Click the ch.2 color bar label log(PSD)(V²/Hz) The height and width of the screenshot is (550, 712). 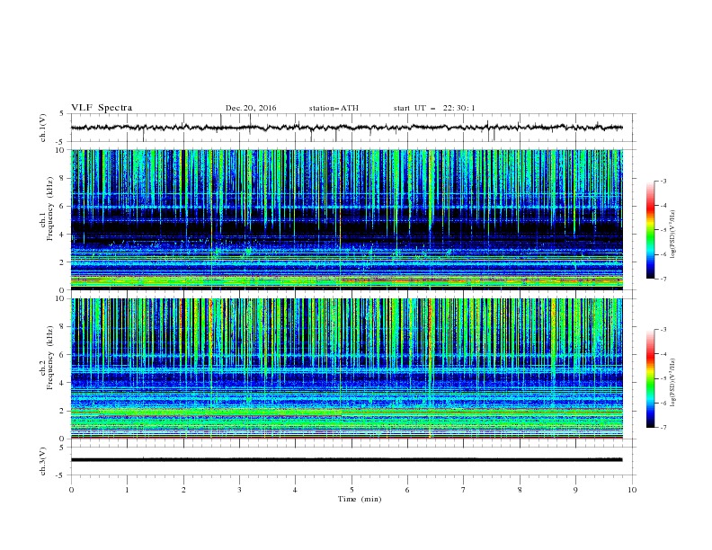673,382
